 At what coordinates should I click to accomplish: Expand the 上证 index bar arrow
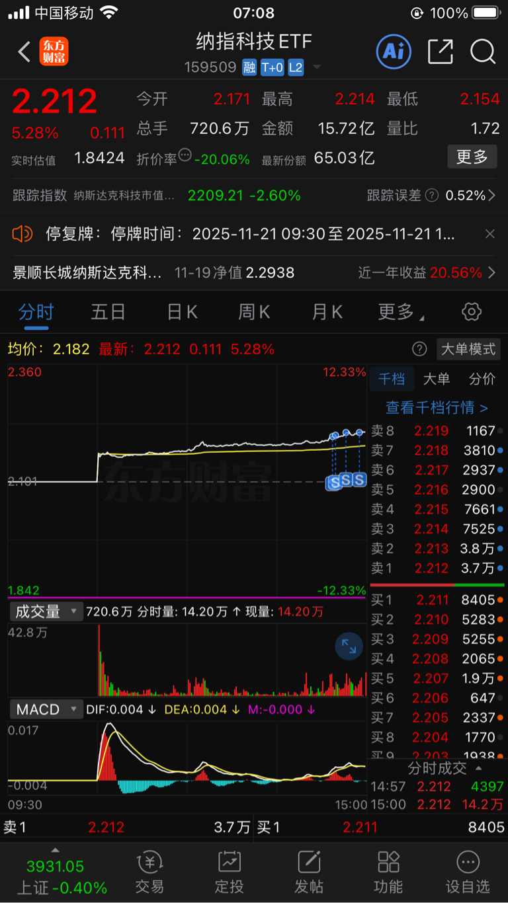56,850
